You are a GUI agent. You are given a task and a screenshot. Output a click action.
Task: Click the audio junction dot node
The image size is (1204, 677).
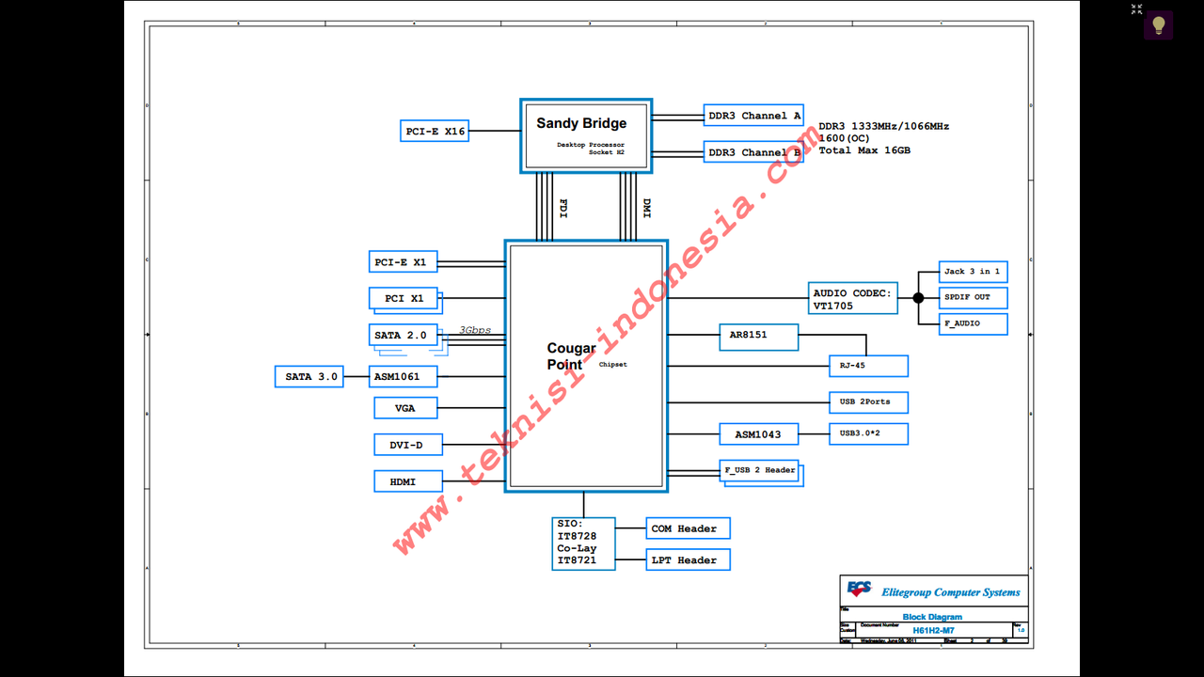pyautogui.click(x=918, y=298)
